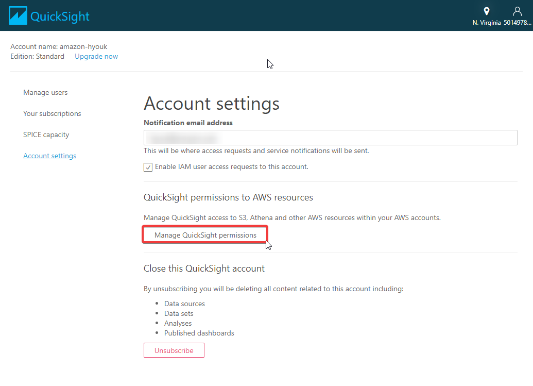Click the Account name amazon-hyouk text
The image size is (533, 386).
click(59, 46)
